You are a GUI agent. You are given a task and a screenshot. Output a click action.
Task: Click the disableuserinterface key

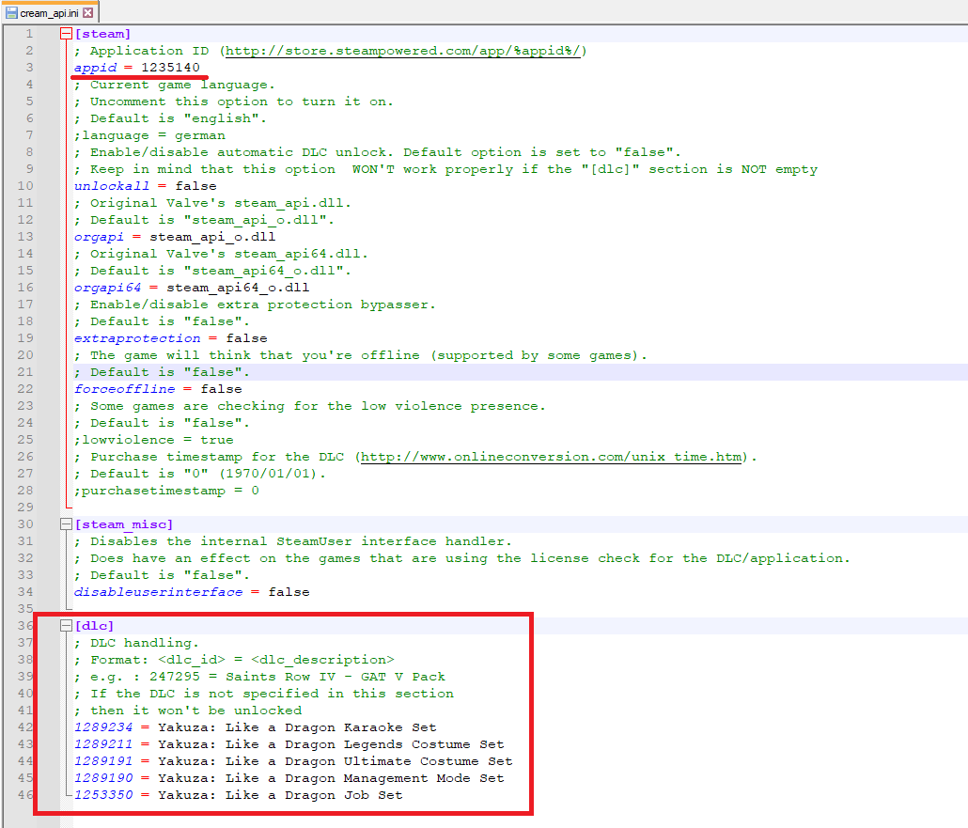158,592
